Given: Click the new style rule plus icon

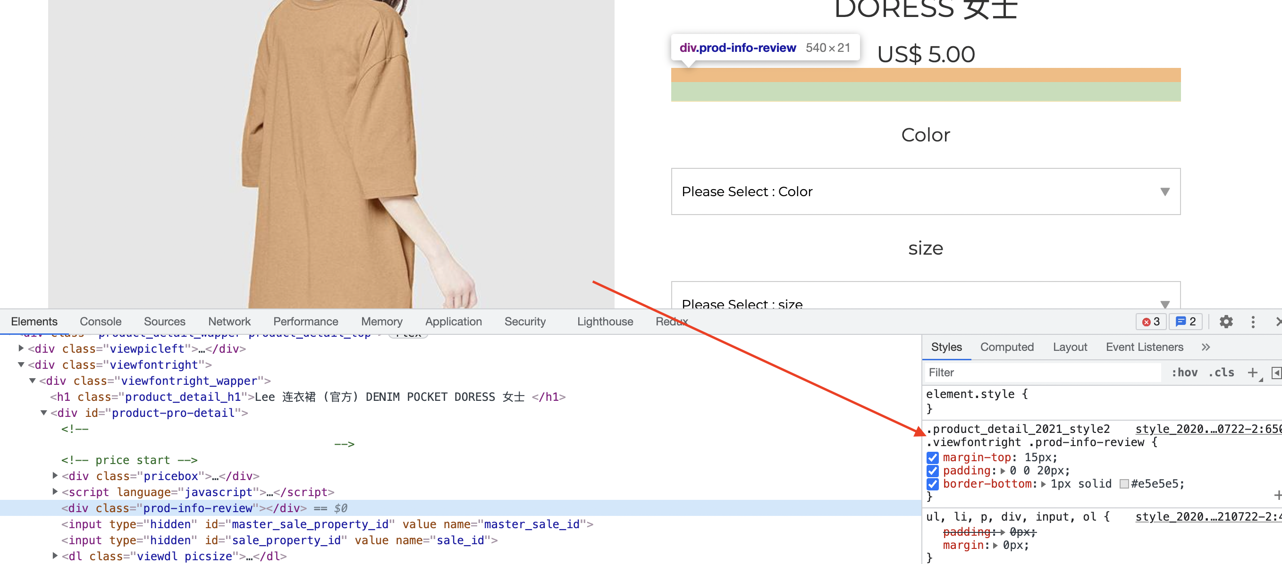Looking at the screenshot, I should click(1252, 373).
